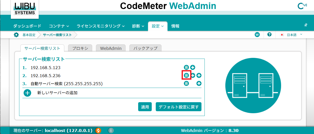The image size is (314, 134).
Task: Open the 日本語 language dropdown
Action: [291, 35]
